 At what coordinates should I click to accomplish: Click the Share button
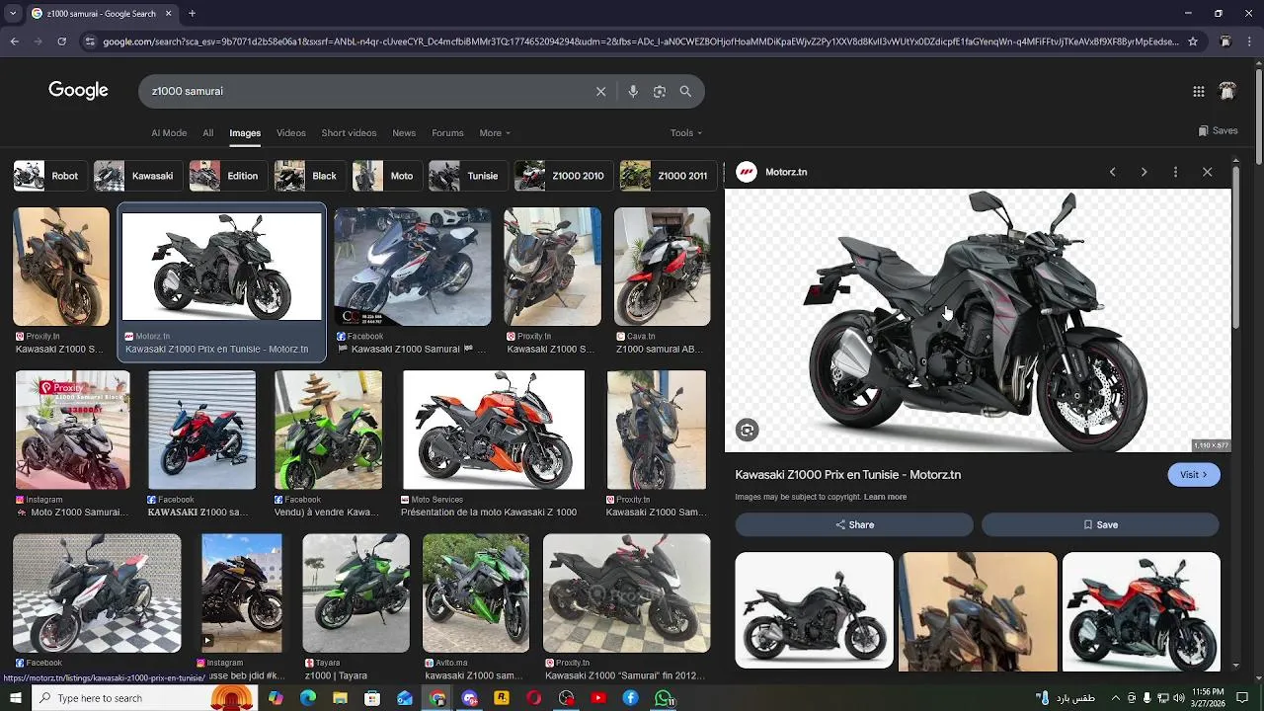(855, 525)
